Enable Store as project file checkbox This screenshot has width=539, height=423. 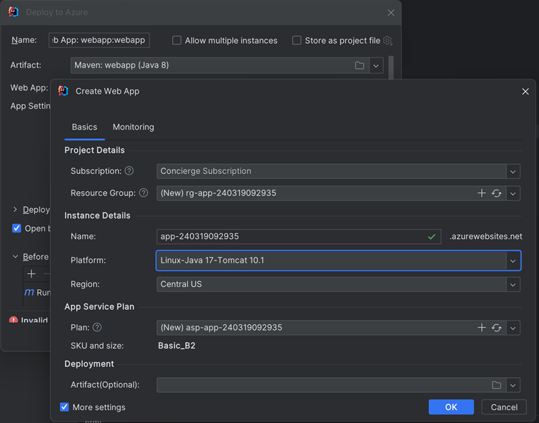click(x=297, y=41)
